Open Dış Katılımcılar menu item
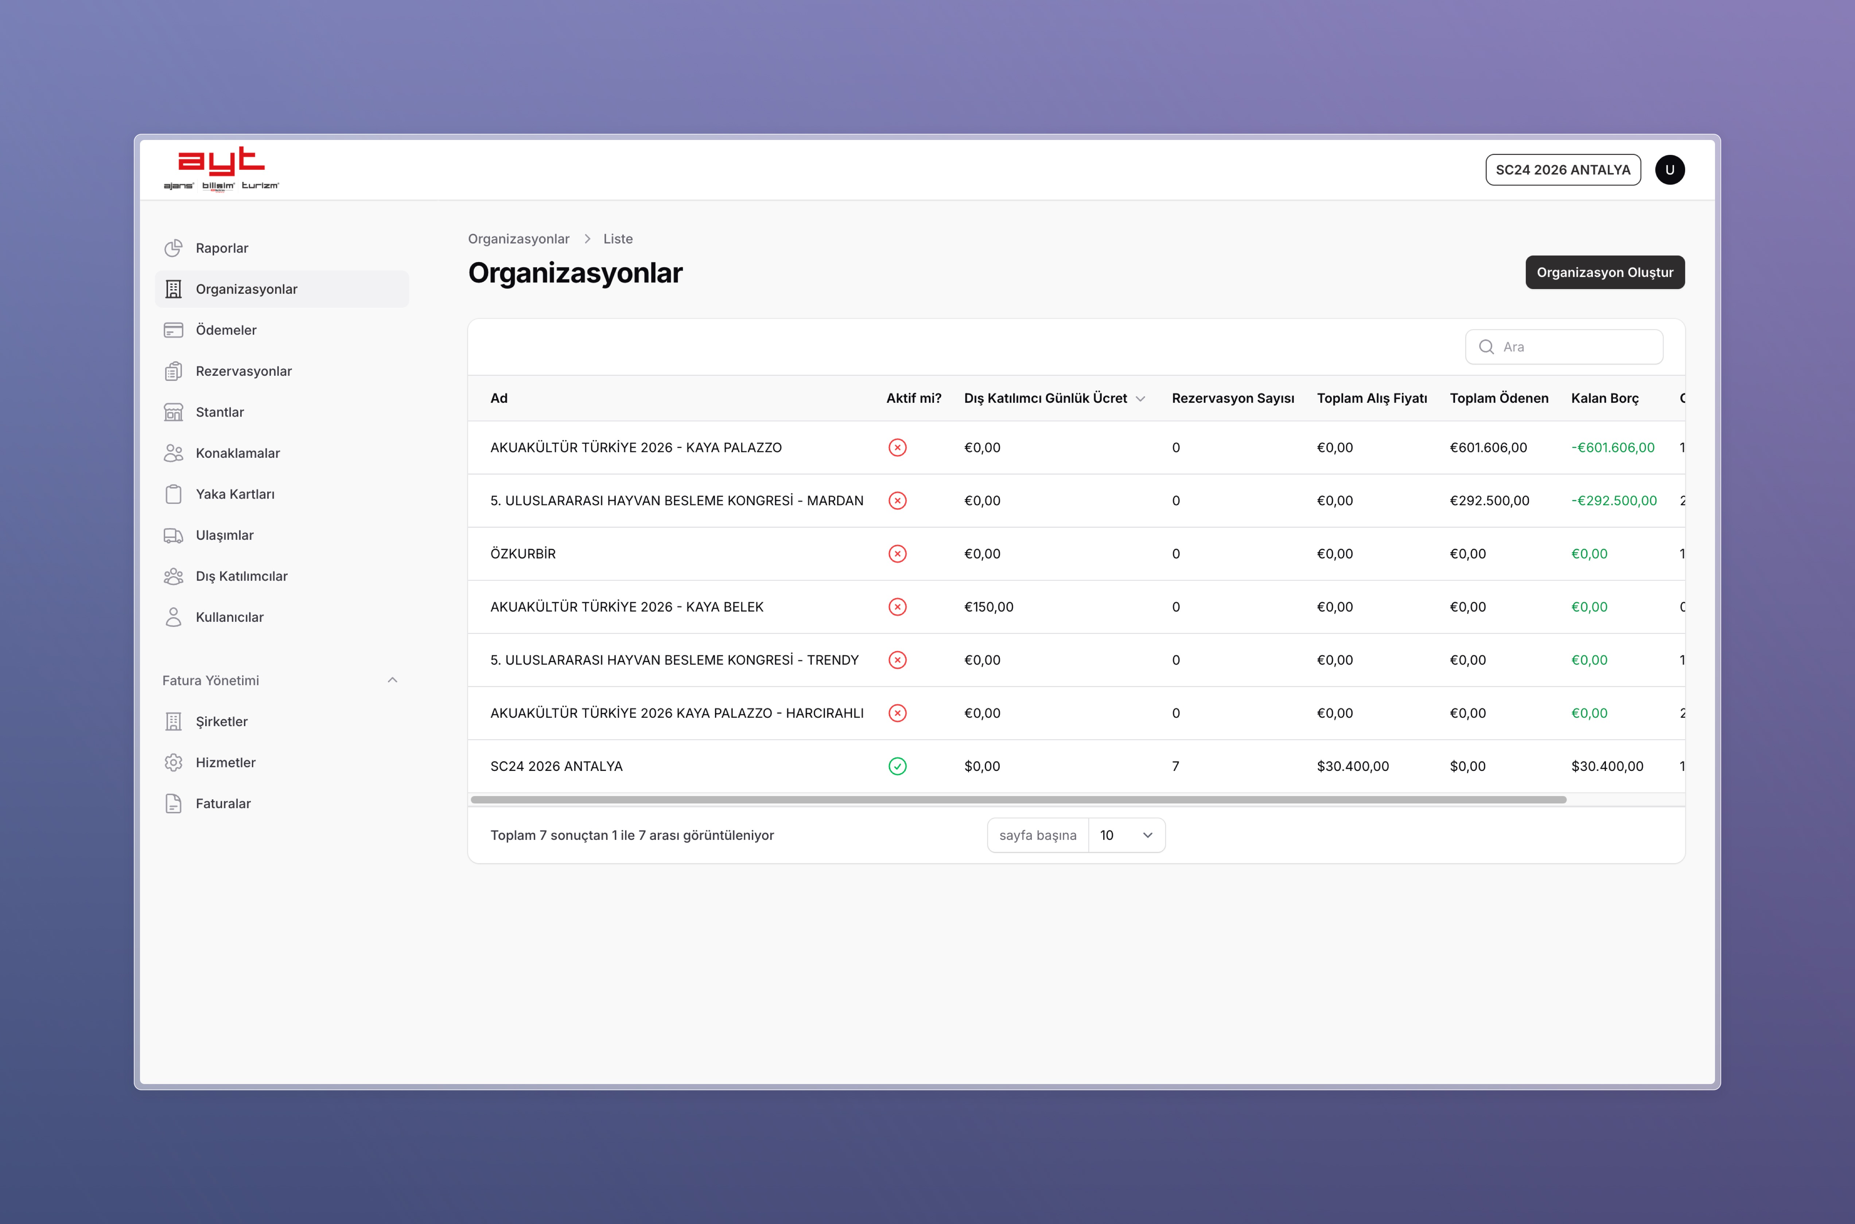Screen dimensions: 1855x1224 pos(241,576)
